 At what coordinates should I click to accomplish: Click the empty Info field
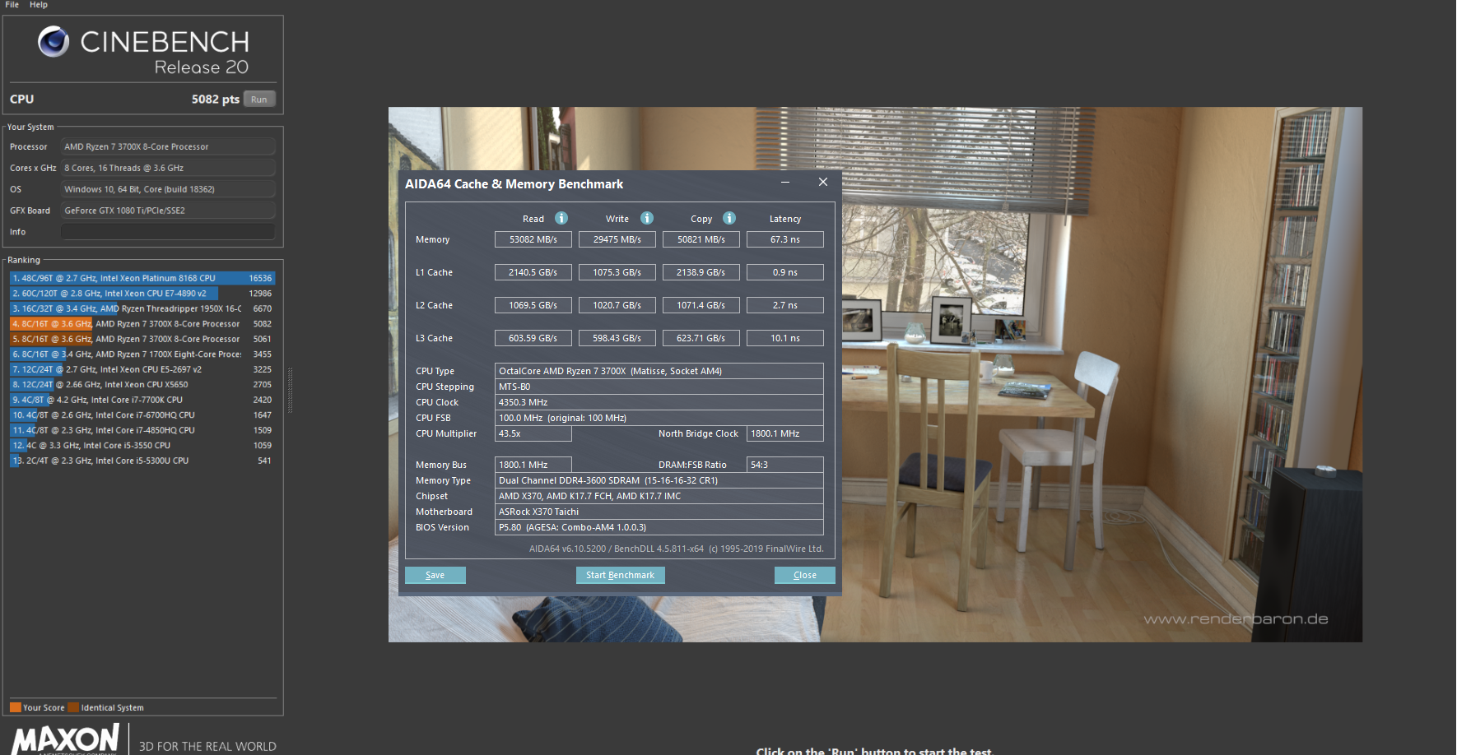tap(168, 232)
